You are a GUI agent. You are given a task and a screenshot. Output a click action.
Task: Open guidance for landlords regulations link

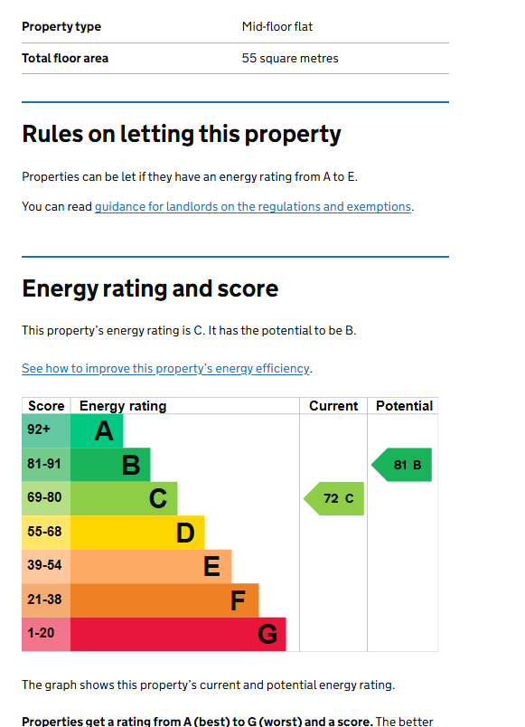pos(253,207)
